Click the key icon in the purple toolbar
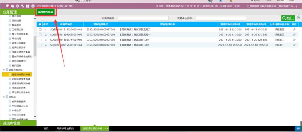The height and width of the screenshot is (132, 302). (x=23, y=6)
